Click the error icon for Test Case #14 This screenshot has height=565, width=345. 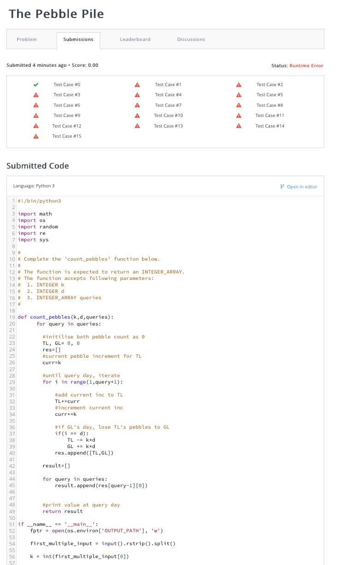pyautogui.click(x=239, y=126)
